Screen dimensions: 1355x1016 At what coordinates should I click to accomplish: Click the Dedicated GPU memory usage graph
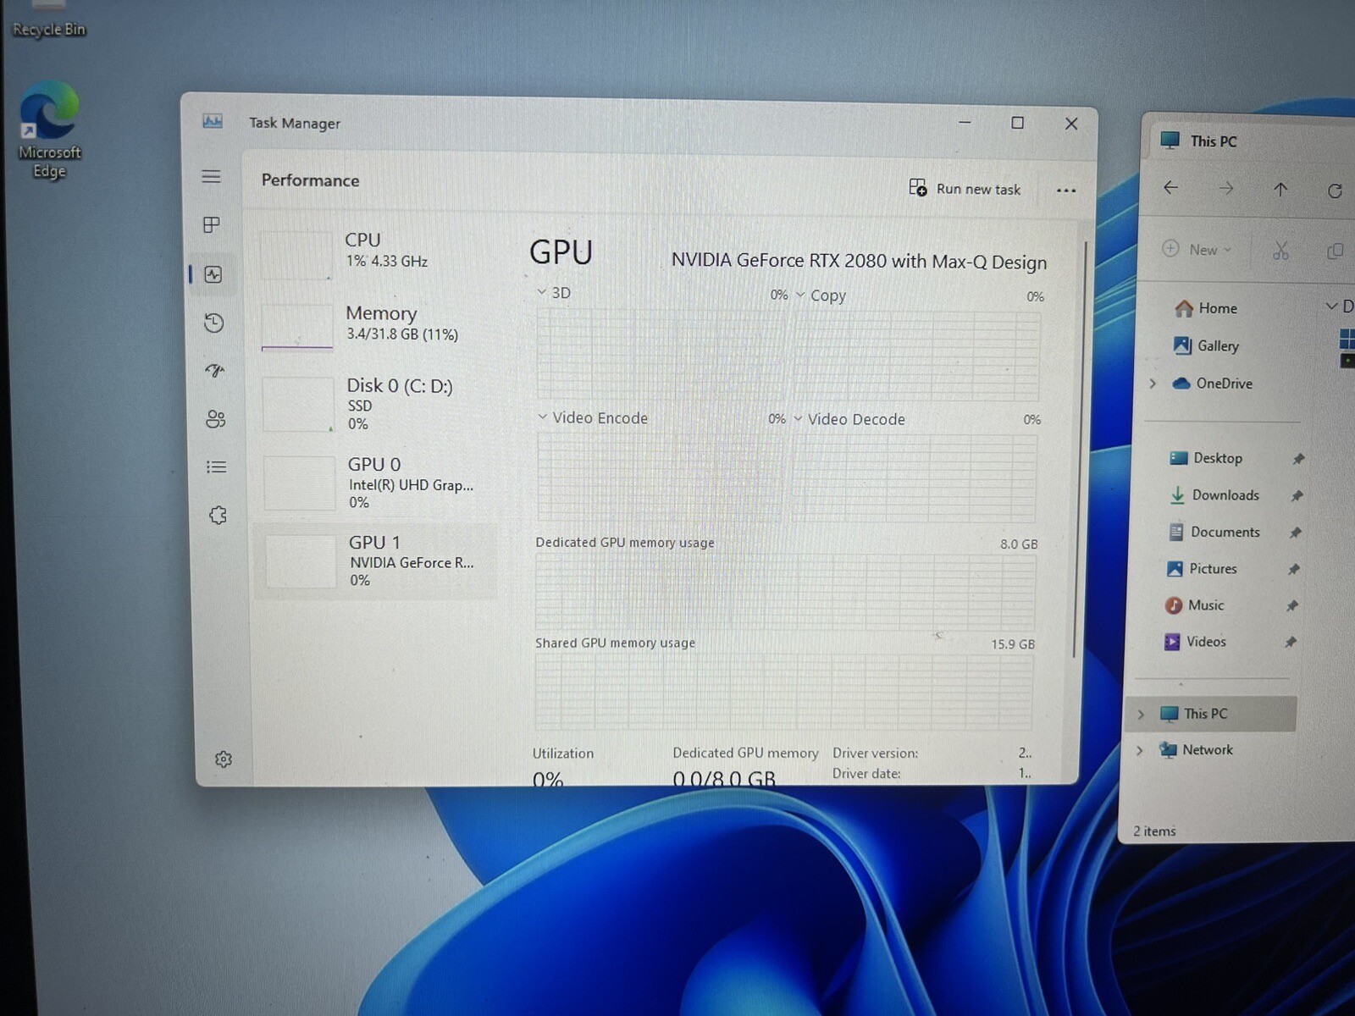point(785,594)
